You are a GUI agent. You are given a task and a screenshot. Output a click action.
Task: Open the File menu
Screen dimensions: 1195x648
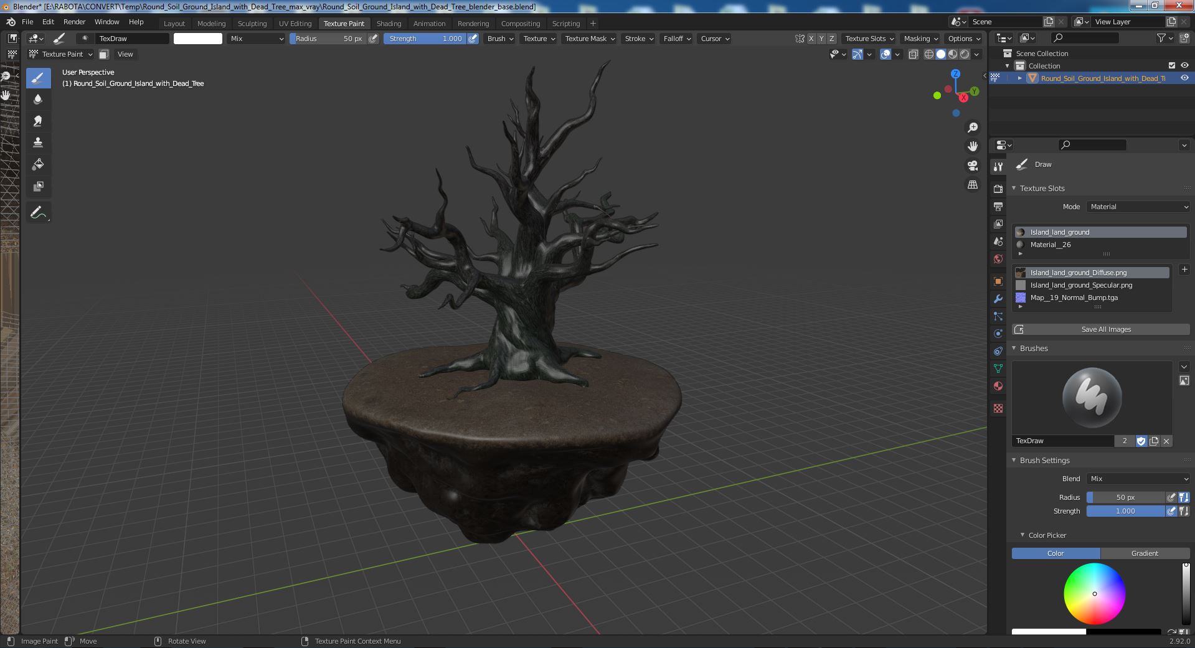pos(27,22)
